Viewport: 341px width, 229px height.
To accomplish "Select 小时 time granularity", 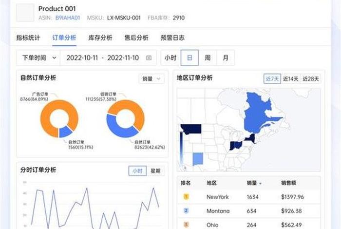I will tap(170, 57).
